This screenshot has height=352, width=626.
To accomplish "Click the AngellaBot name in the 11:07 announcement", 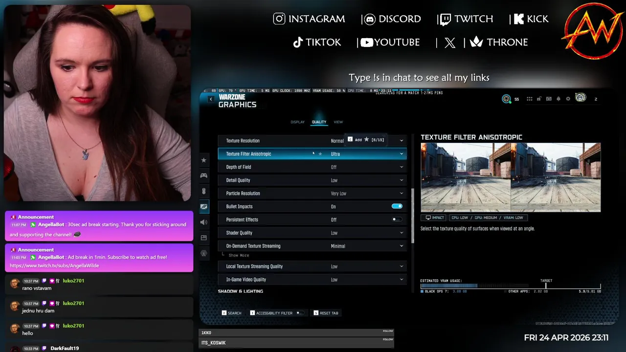I will tap(51, 224).
